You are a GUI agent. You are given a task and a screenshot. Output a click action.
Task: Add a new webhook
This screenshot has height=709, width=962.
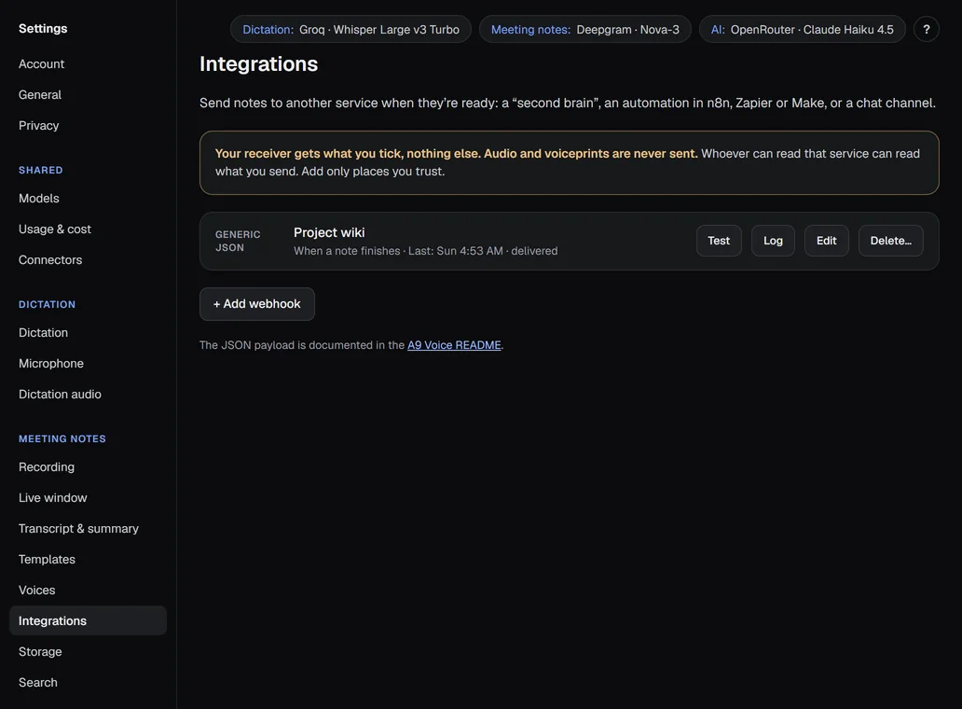[257, 304]
